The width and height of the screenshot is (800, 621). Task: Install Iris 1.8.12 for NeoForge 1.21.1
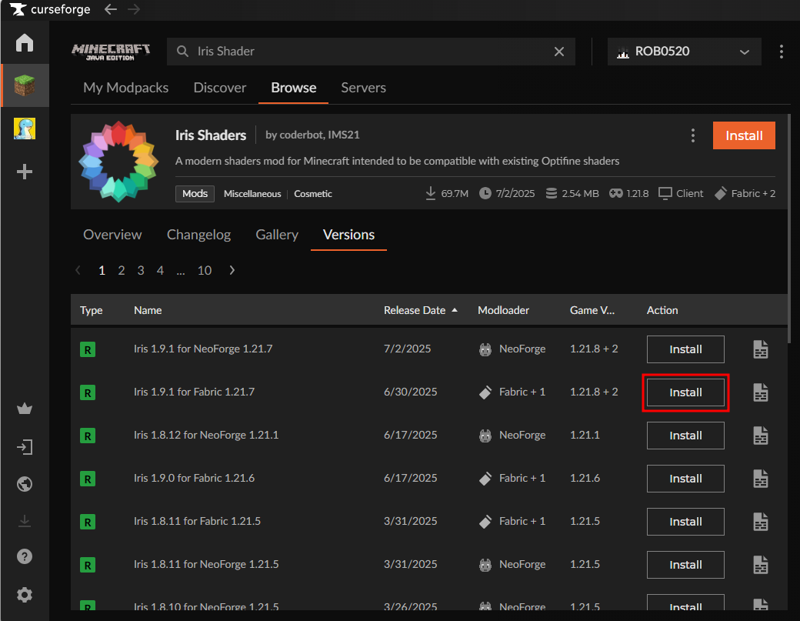coord(685,436)
